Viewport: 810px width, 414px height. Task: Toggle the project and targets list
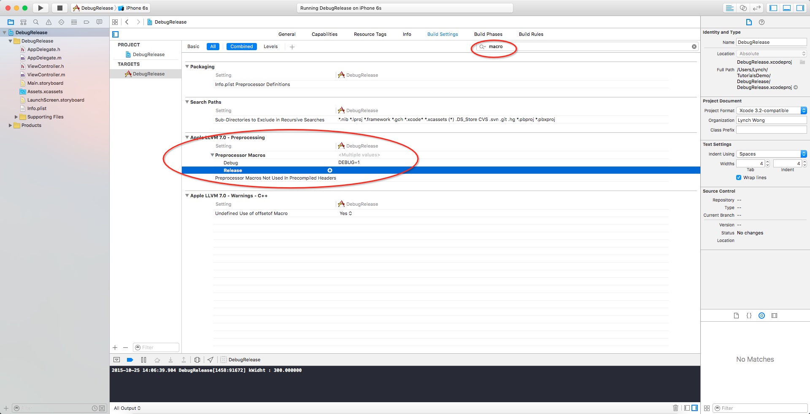click(116, 34)
